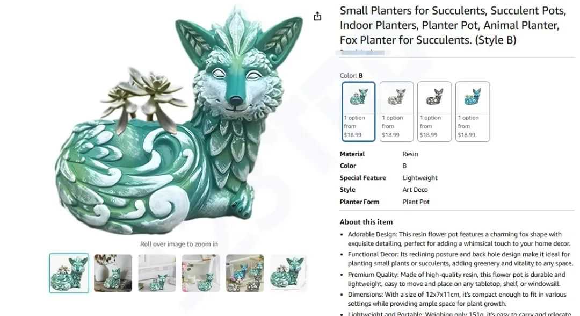580x316 pixels.
Task: Click the Art Deco style value
Action: coord(415,190)
